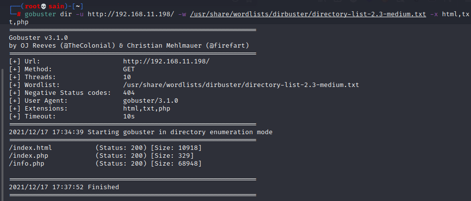The height and width of the screenshot is (201, 471).
Task: Click the Finished timestamp line
Action: pos(64,187)
